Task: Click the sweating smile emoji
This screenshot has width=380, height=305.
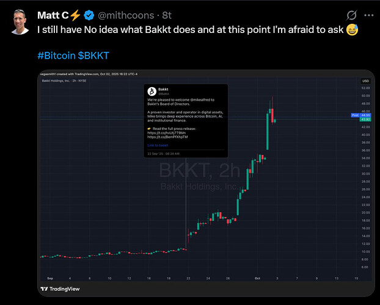Action: [x=353, y=29]
